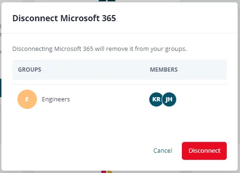Click the red Disconnect button

[204, 151]
